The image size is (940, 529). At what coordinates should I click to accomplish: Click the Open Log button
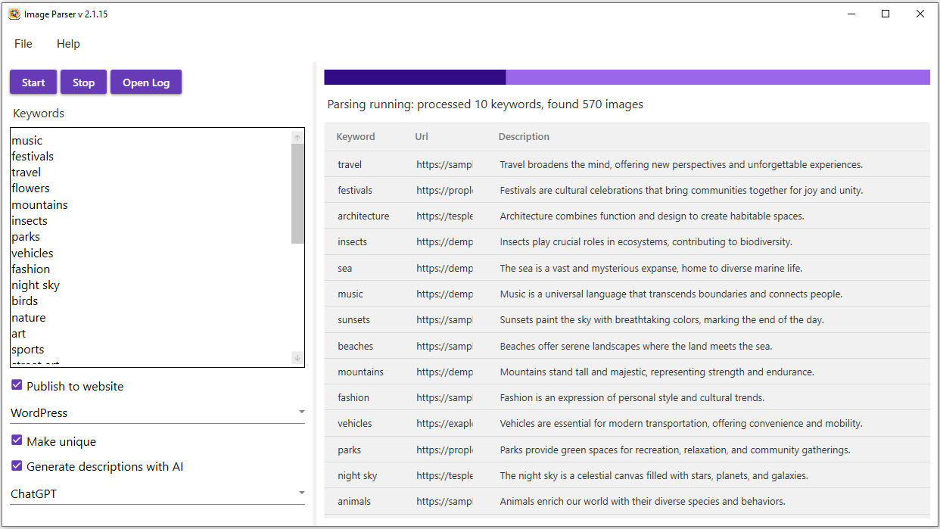pyautogui.click(x=146, y=82)
